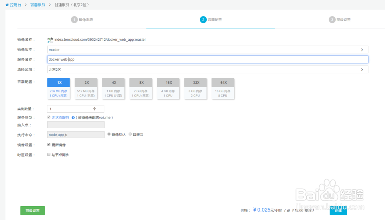The width and height of the screenshot is (385, 220).
Task: Select step 1 镜像来源 tab
Action: [82, 20]
